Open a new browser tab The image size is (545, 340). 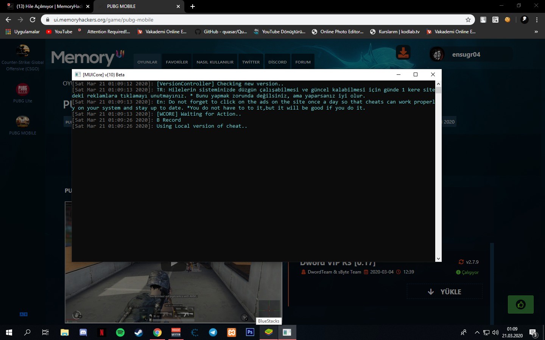point(193,6)
